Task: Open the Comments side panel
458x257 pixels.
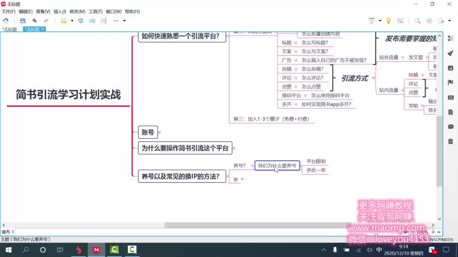Action: (x=450, y=127)
